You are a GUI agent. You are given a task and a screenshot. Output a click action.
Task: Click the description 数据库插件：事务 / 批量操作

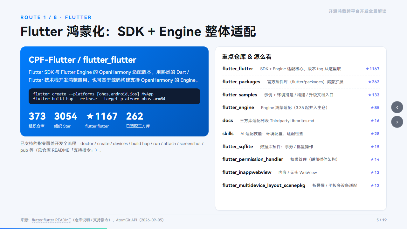(x=286, y=147)
